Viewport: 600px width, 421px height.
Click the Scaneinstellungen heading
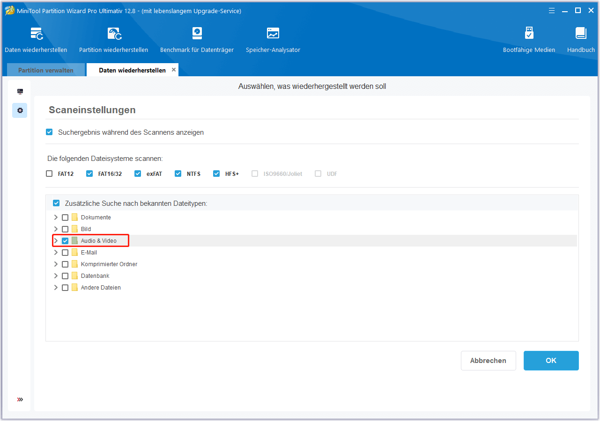click(x=92, y=110)
